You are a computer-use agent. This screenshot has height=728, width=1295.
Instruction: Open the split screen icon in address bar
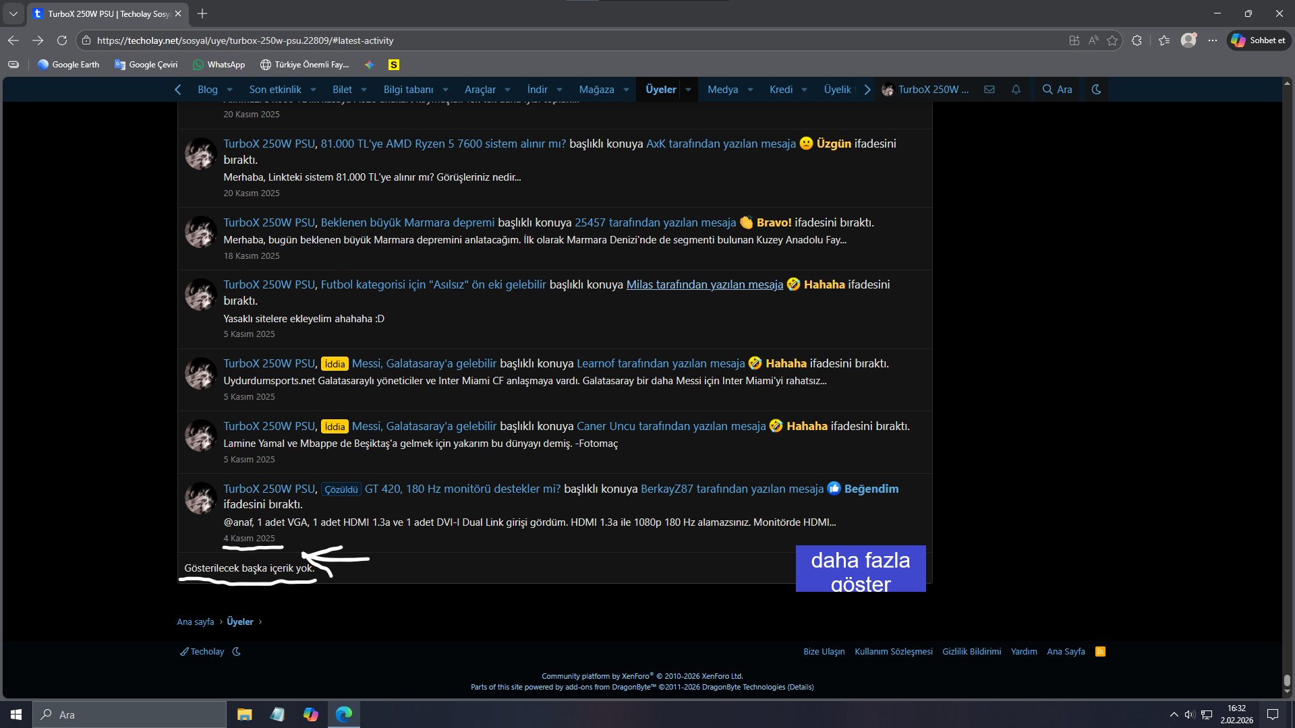(x=1074, y=40)
